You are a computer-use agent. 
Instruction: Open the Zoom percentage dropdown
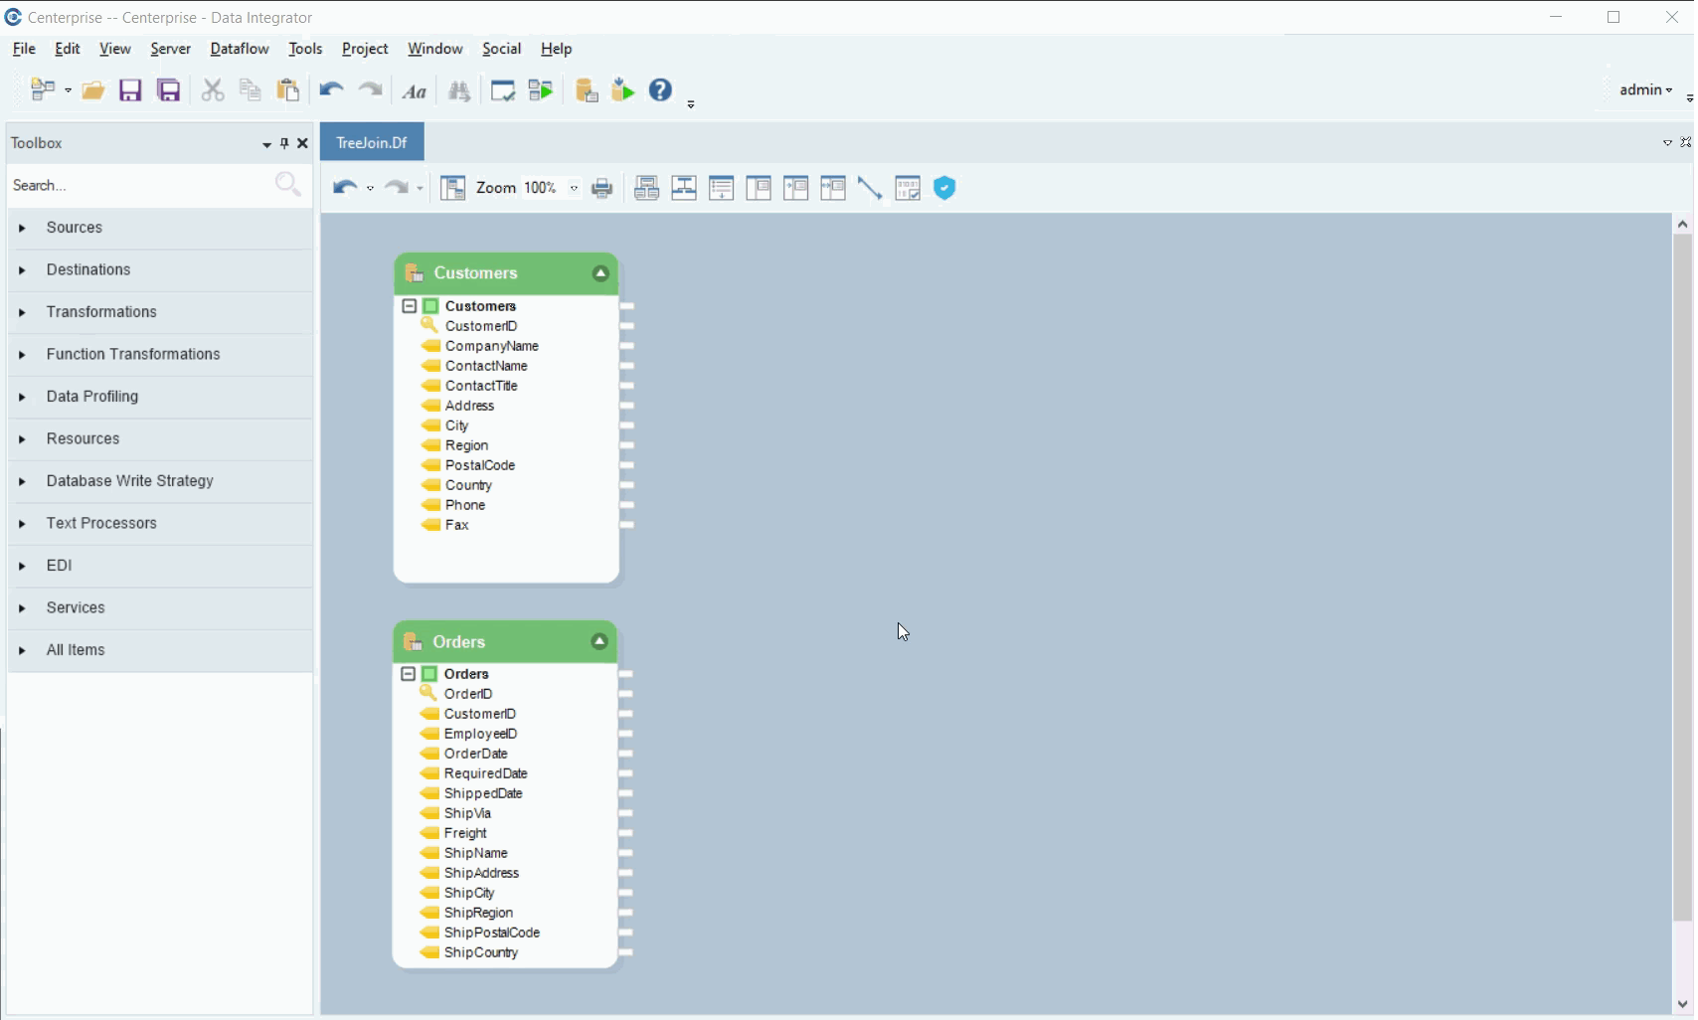(x=574, y=188)
